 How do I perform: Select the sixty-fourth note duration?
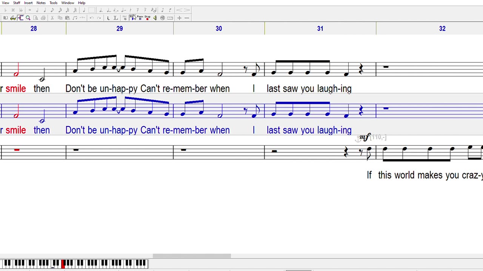coord(75,10)
